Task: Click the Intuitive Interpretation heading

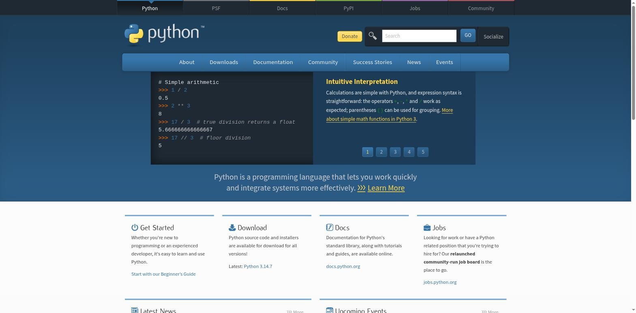Action: click(362, 81)
